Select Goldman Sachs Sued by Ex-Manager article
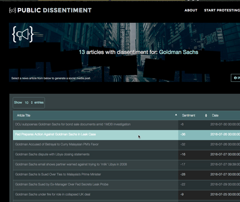Screen dimensions: 240x202 [62, 184]
